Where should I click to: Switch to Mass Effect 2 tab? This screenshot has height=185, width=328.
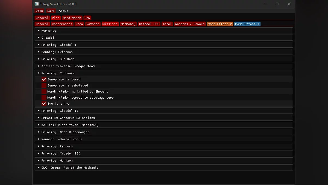coord(220,24)
